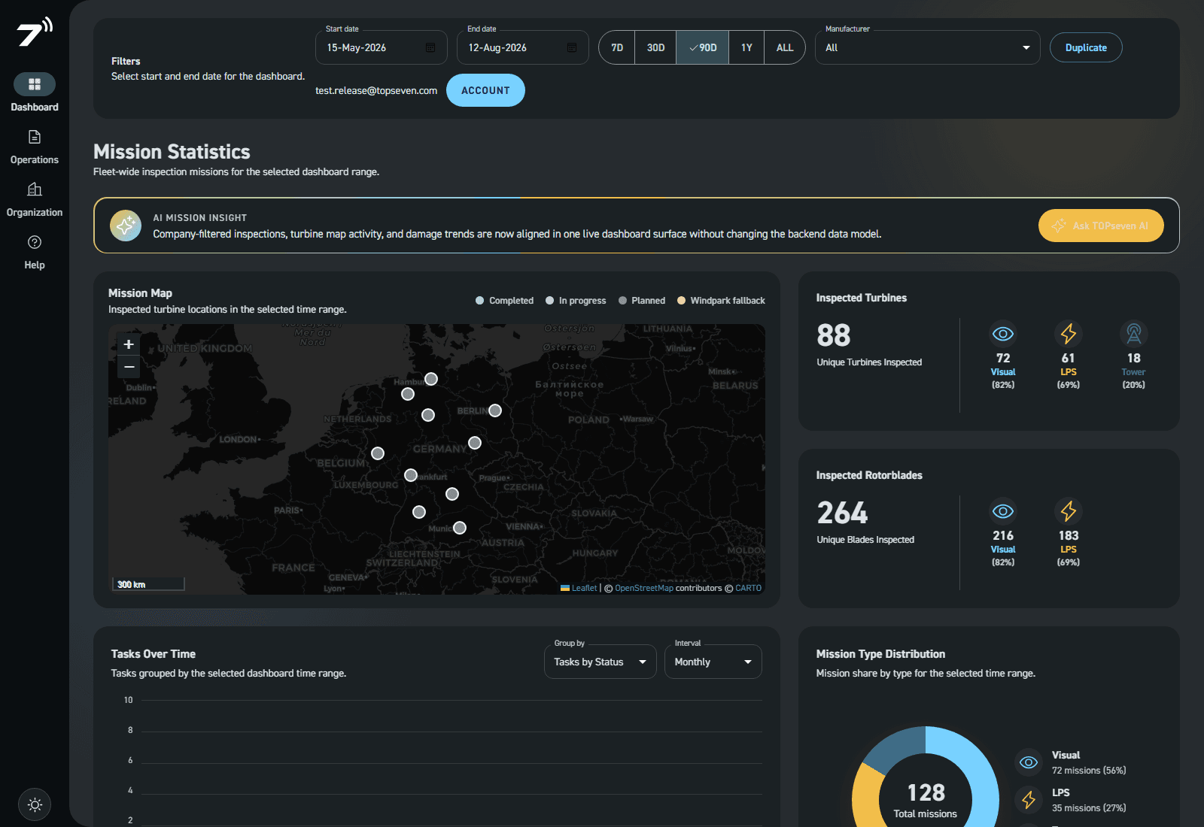Open the Operations sidebar icon
Viewport: 1204px width, 827px height.
[x=35, y=137]
